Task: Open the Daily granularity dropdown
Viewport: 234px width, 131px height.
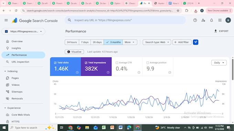Action: tap(219, 63)
